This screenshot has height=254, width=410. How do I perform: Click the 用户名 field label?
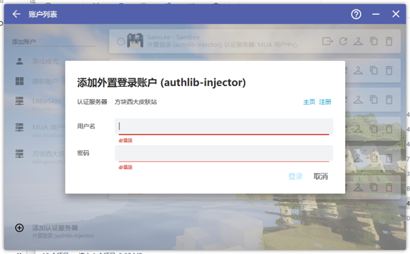[86, 126]
